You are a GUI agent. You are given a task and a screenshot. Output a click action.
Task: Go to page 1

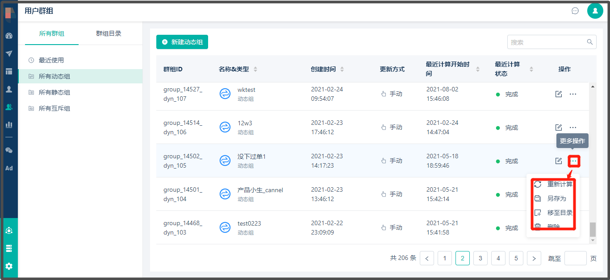click(x=445, y=258)
